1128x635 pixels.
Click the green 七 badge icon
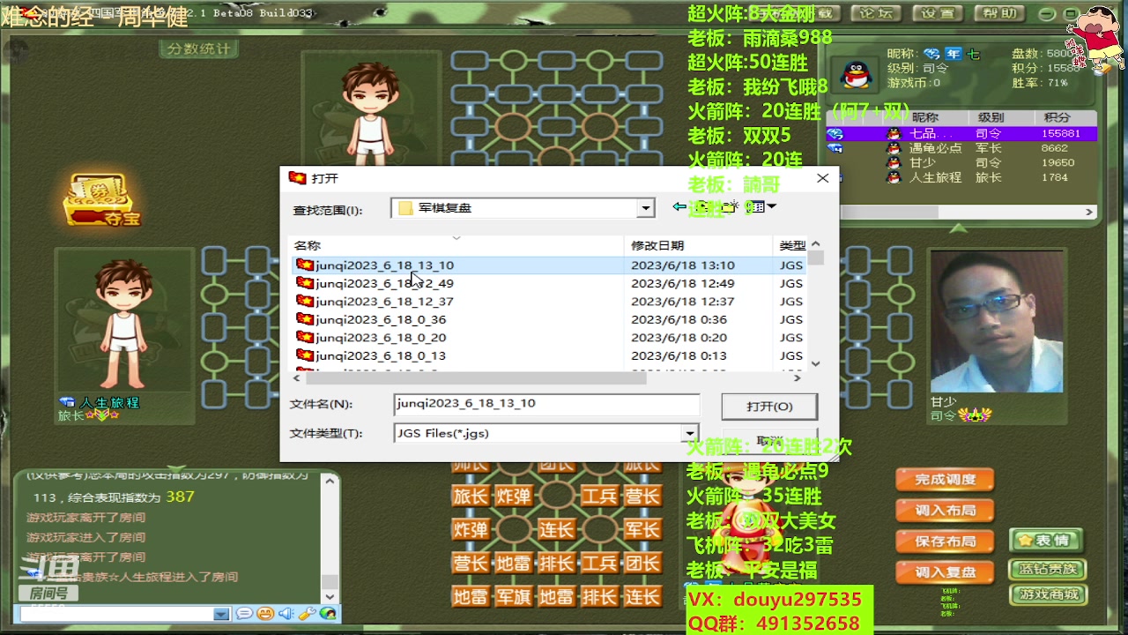(974, 54)
